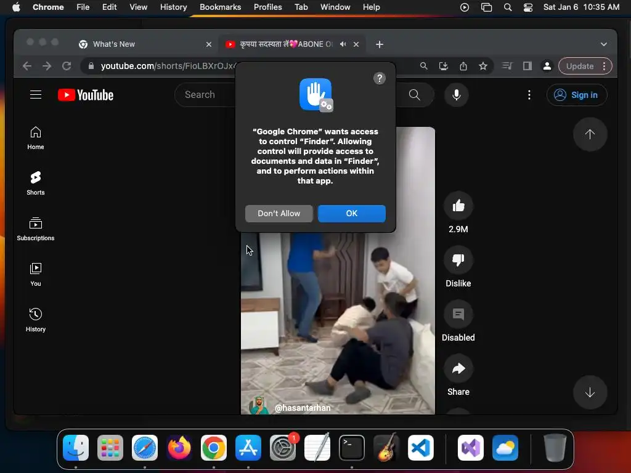631x473 pixels.
Task: Open a new tab with plus
Action: (x=380, y=44)
